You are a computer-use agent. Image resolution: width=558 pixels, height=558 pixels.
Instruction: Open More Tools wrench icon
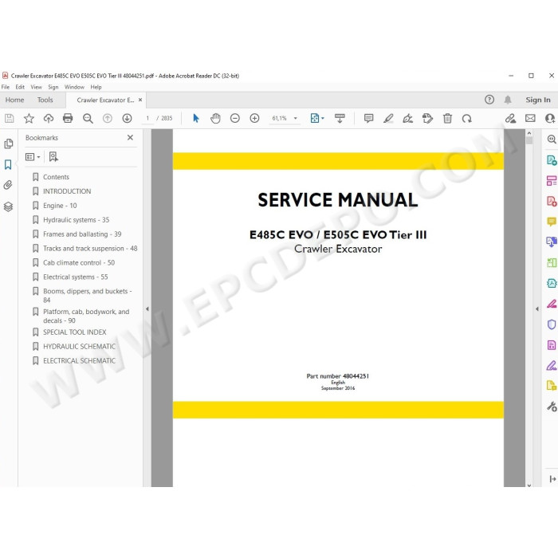tap(552, 406)
